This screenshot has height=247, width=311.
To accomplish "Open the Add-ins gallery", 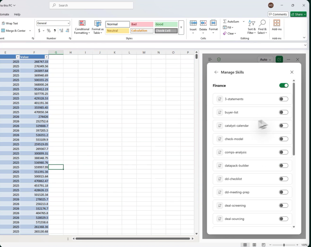I will click(x=277, y=25).
